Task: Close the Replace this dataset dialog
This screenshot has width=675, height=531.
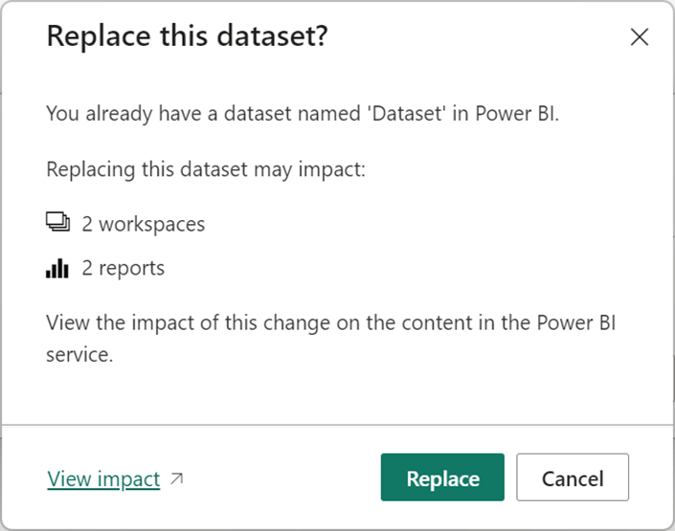Action: tap(639, 37)
